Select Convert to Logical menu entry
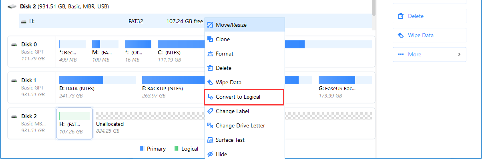The image size is (482, 159). pyautogui.click(x=244, y=97)
